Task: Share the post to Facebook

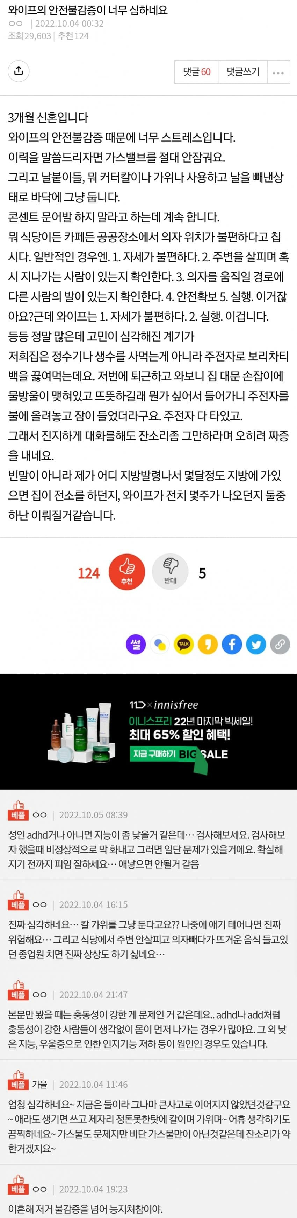Action: 232,644
